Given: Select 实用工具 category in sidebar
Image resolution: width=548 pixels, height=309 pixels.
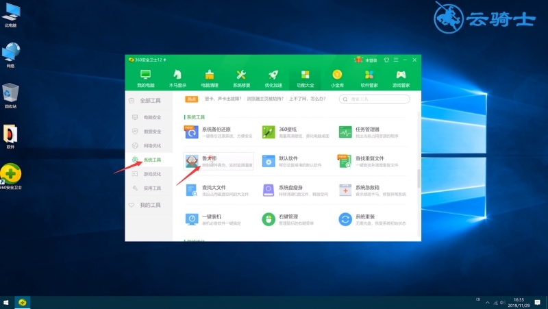Looking at the screenshot, I should click(x=149, y=188).
